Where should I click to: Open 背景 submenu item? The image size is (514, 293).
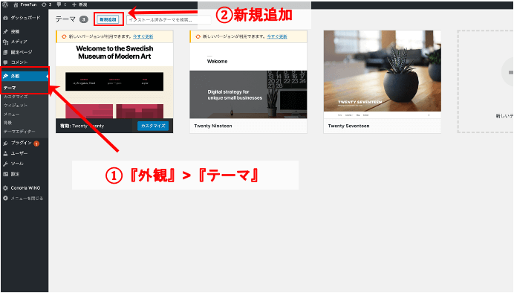point(7,123)
